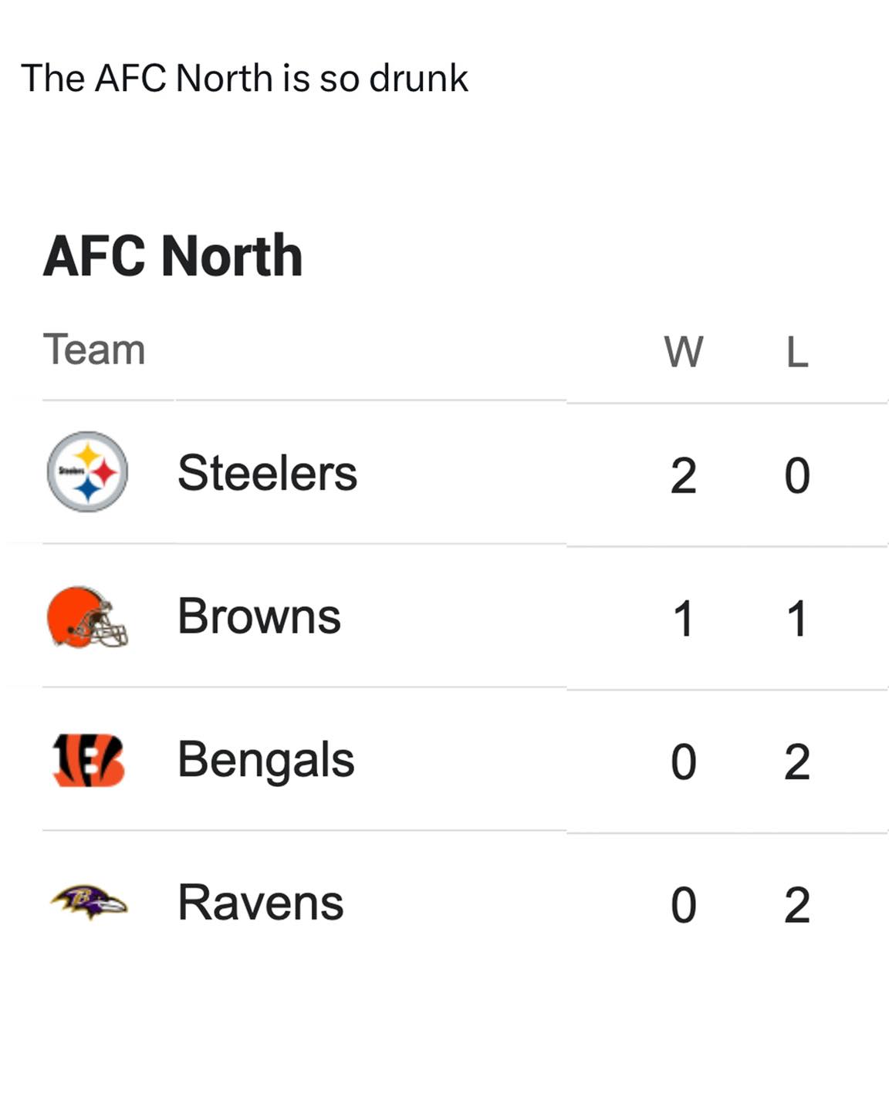Open the Steelers team name link
The width and height of the screenshot is (889, 1111).
point(267,472)
